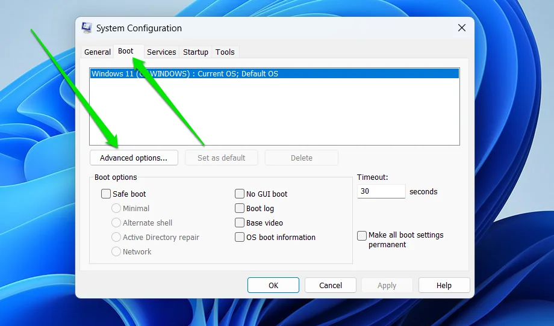554x326 pixels.
Task: Click the Timeout seconds input field
Action: coord(381,192)
